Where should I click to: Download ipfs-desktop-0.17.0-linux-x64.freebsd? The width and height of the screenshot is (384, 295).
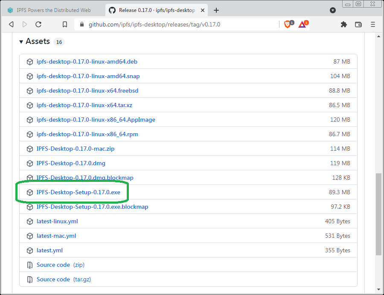87,91
